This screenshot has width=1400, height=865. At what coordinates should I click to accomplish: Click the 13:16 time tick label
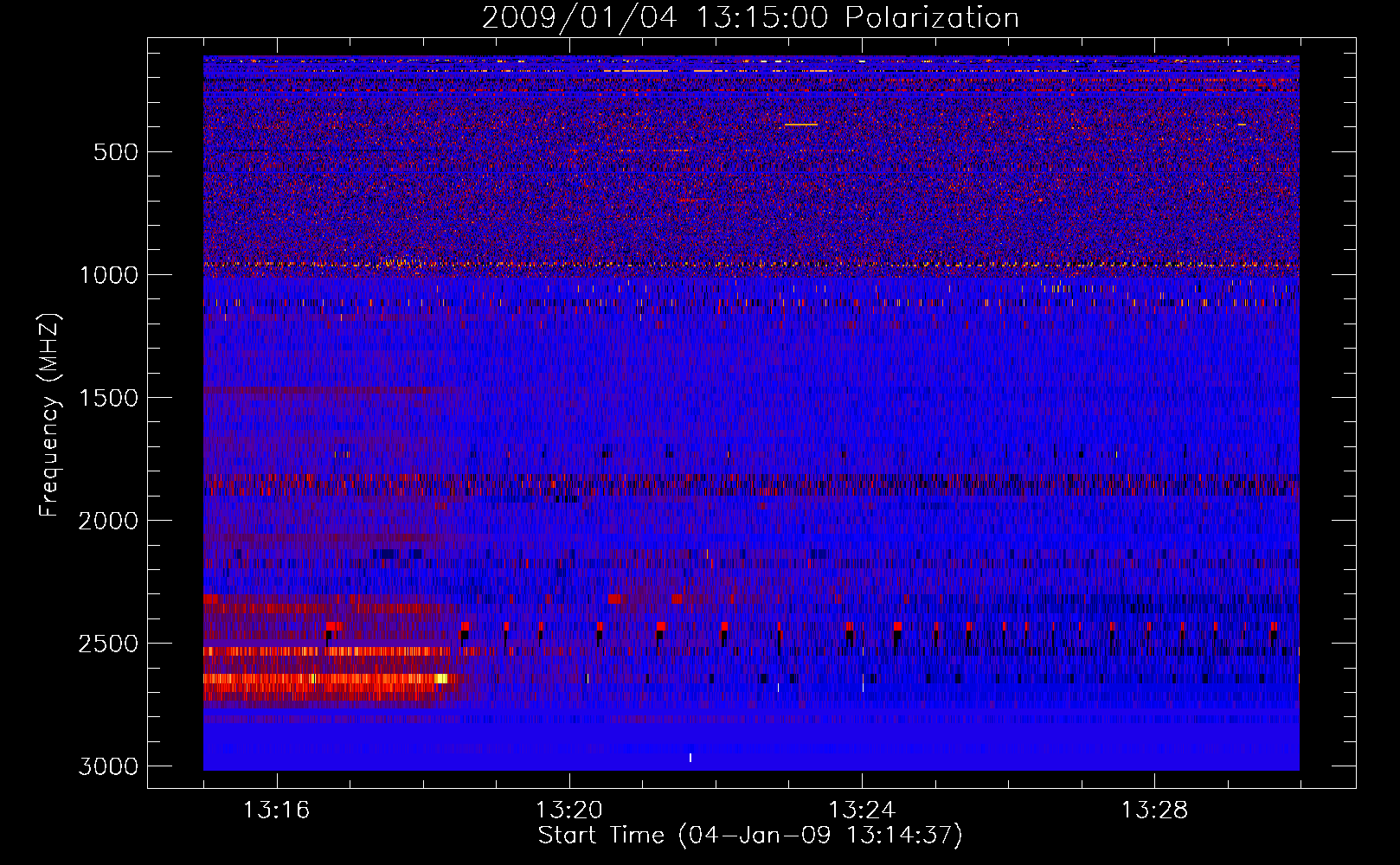276,811
